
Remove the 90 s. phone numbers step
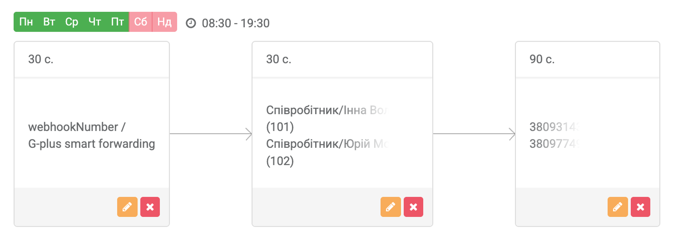[x=641, y=207]
